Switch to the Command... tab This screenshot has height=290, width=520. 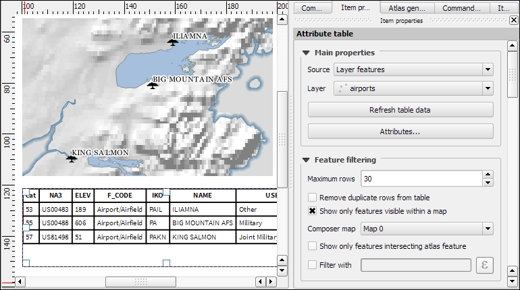tap(462, 8)
